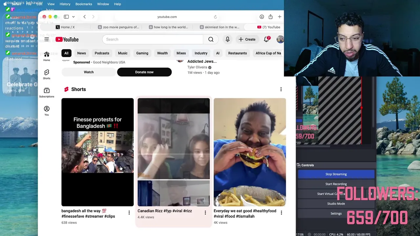Select the Africa Cup of Na chip
Image resolution: width=420 pixels, height=236 pixels.
[x=268, y=53]
